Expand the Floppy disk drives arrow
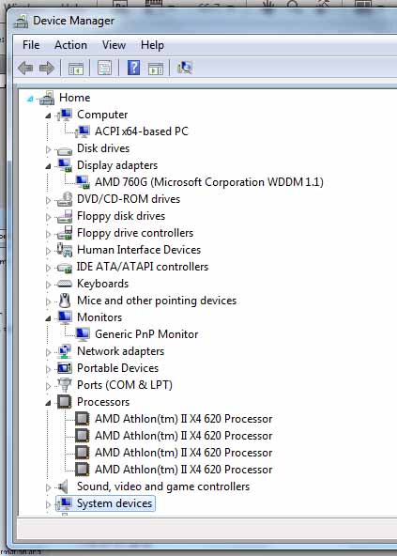Image resolution: width=397 pixels, height=556 pixels. 49,217
